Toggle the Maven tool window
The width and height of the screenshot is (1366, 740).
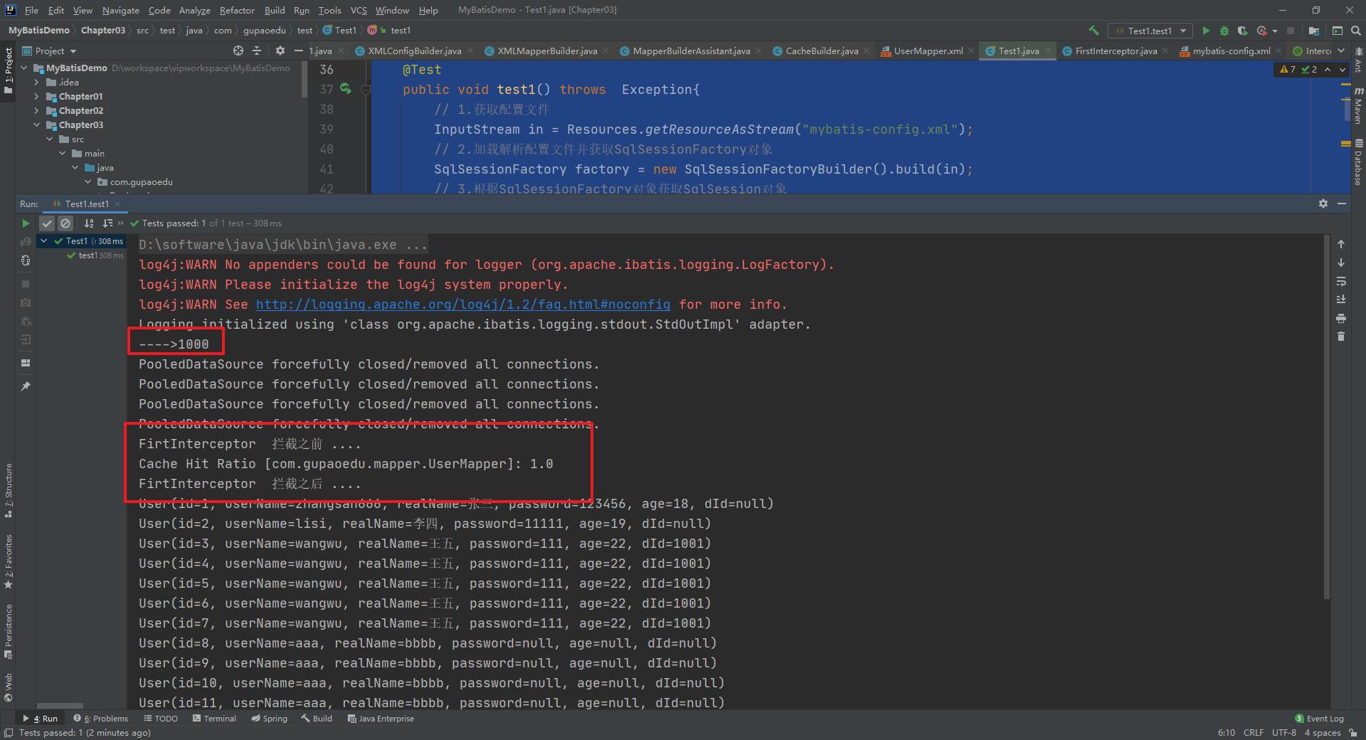1357,105
